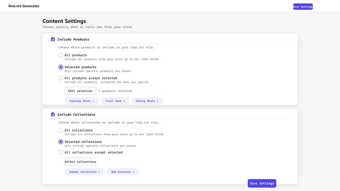Click the Edit selection button
This screenshot has width=340, height=191.
80,91
